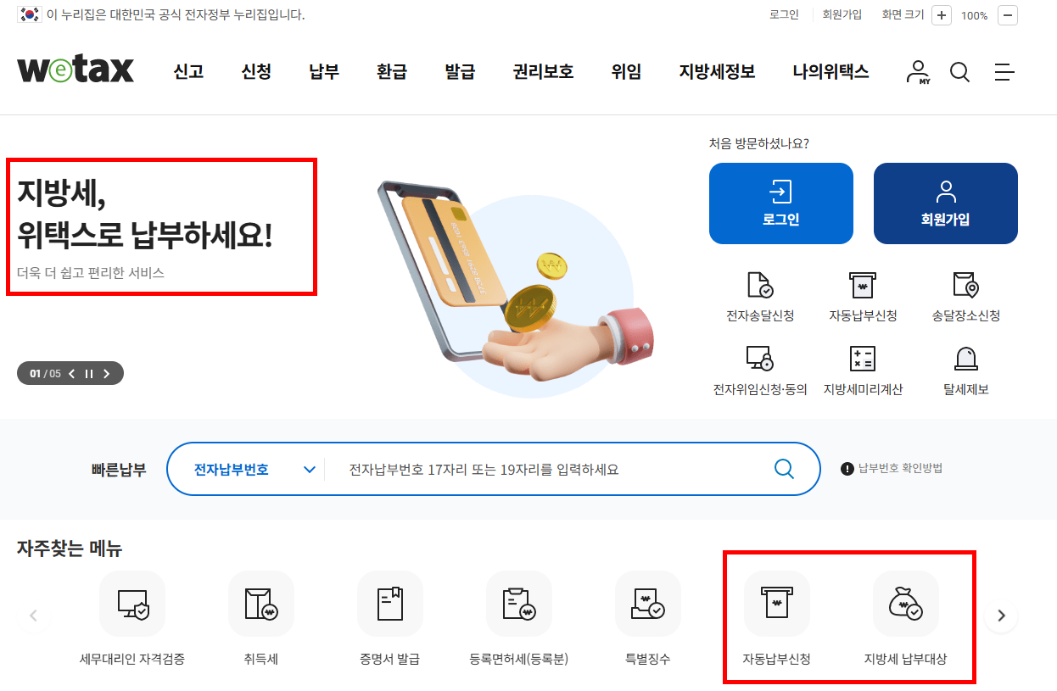Open 지방세미리계산 calculator icon
Image resolution: width=1057 pixels, height=691 pixels.
tap(863, 359)
